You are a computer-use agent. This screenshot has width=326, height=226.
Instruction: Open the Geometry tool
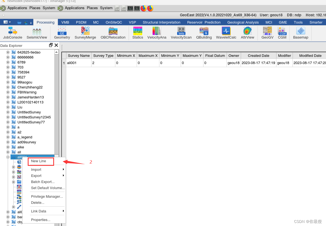coord(62,33)
